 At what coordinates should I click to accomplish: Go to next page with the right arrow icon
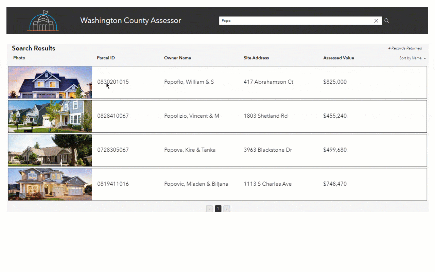pos(227,208)
